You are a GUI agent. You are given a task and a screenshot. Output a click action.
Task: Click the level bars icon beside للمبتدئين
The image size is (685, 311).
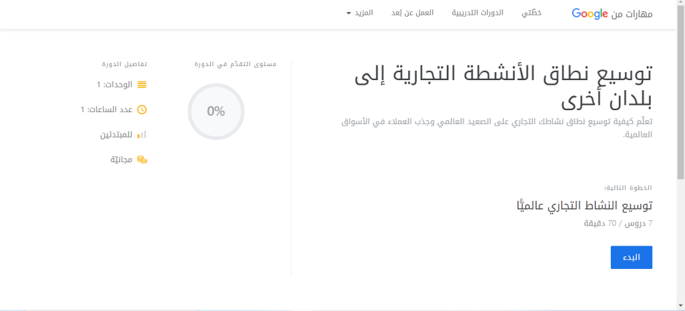pyautogui.click(x=142, y=135)
